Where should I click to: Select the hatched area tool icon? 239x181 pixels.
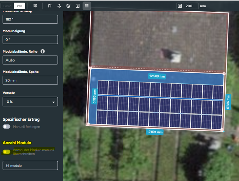pos(68,6)
